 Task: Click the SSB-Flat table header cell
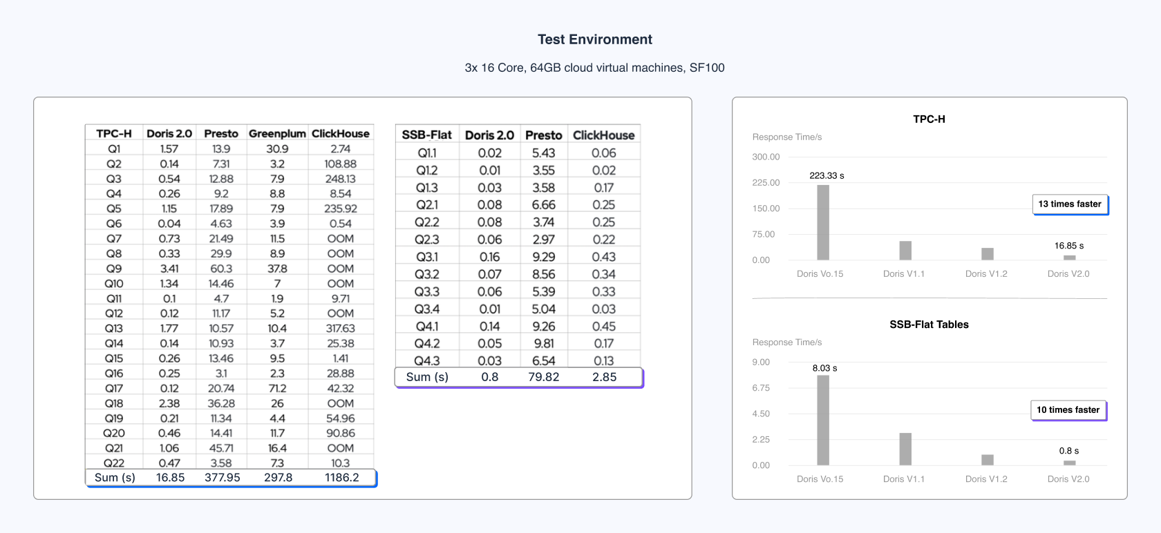(427, 135)
